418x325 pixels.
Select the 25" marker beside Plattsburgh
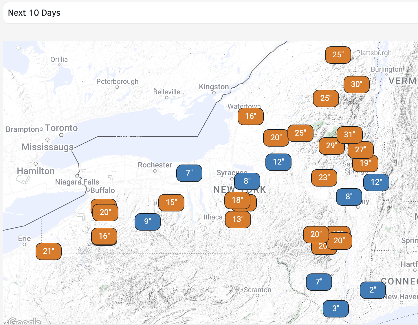tap(338, 55)
